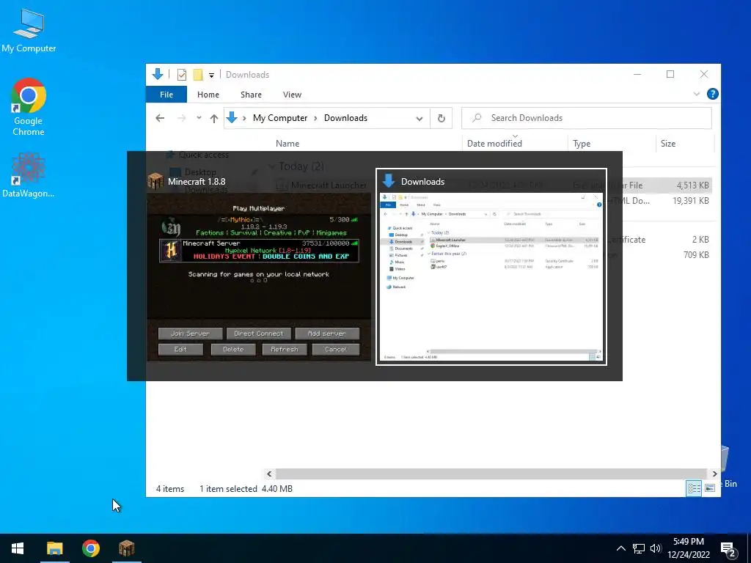Image resolution: width=751 pixels, height=563 pixels.
Task: Open the Home ribbon tab
Action: coord(208,95)
